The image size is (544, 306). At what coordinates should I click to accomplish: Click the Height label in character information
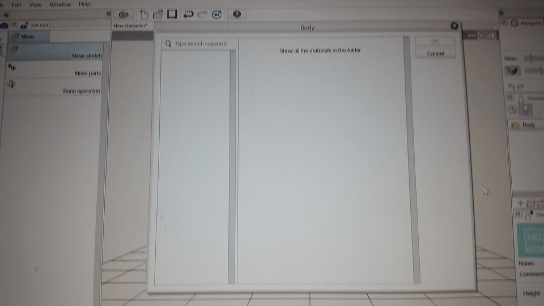[532, 294]
